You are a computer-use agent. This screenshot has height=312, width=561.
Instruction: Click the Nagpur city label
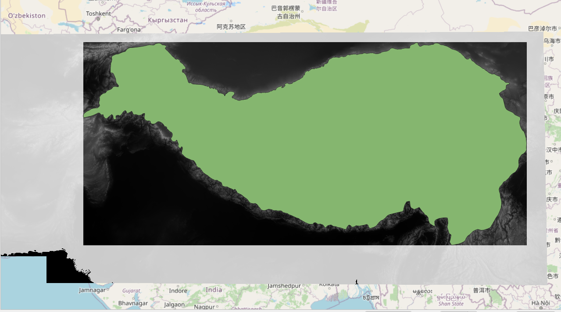click(x=204, y=307)
